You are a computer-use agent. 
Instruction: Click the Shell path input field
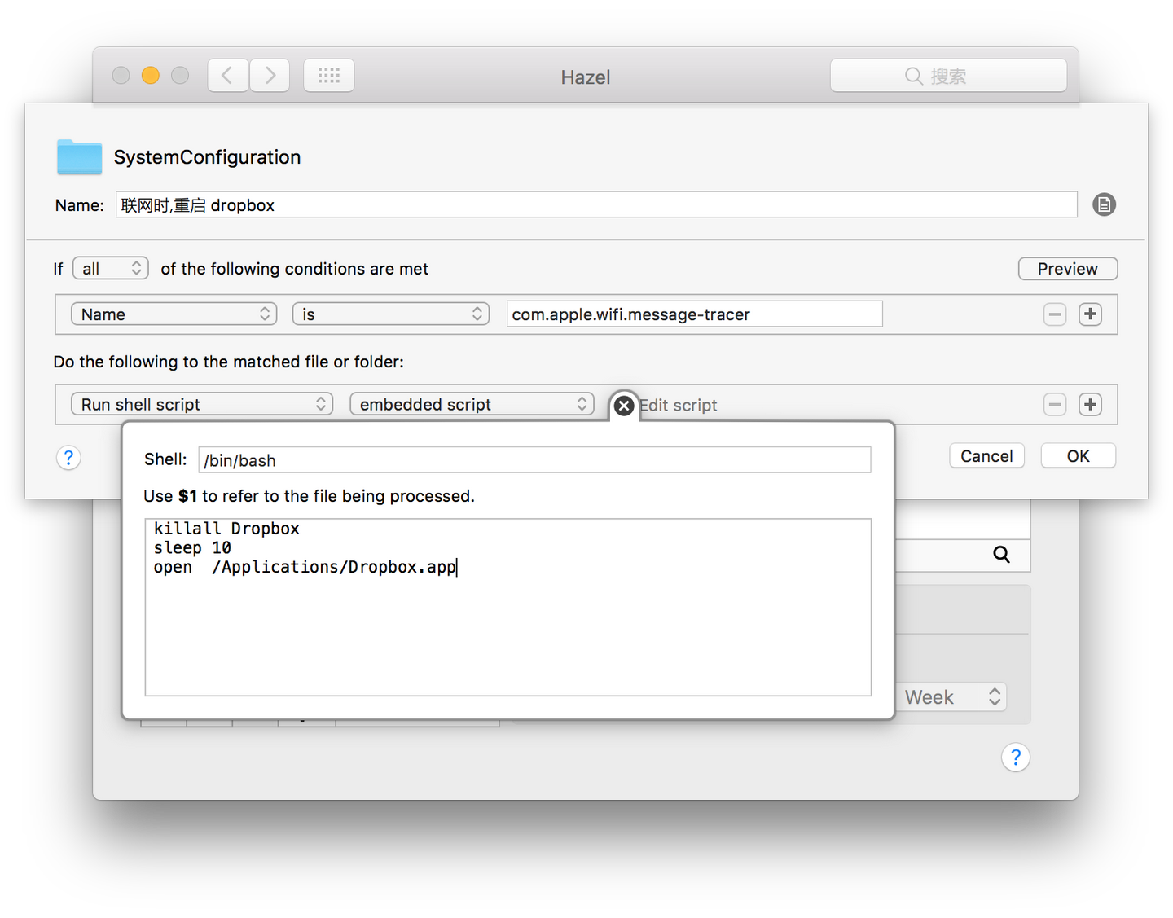coord(534,460)
